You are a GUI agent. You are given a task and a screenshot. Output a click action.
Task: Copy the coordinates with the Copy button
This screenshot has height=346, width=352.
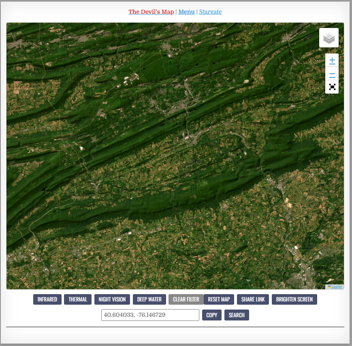pyautogui.click(x=212, y=315)
